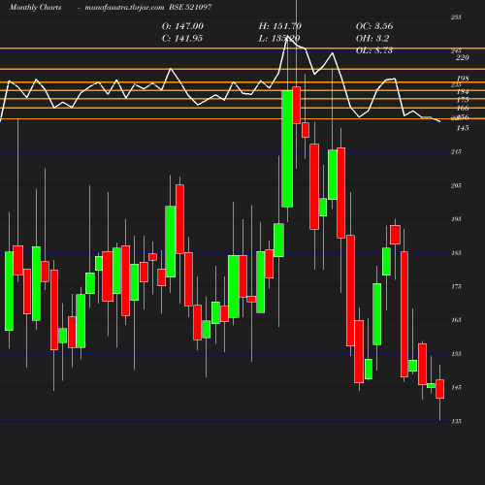Click the tallest green candlestick
The image size is (485, 485).
click(x=287, y=149)
